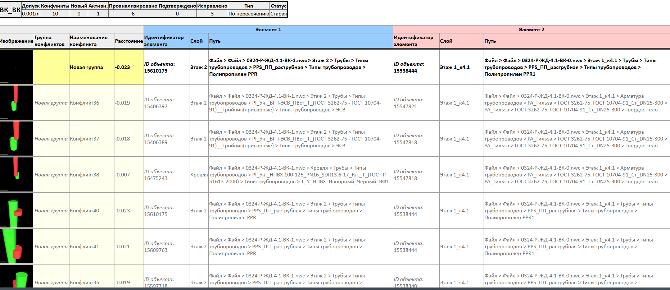Click Конфликт41 Element 1 path Полипропилен PPR

tap(287, 247)
